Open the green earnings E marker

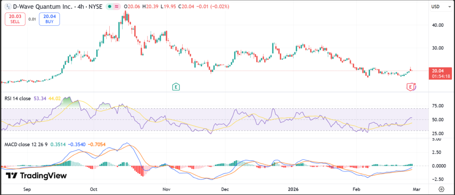176,87
